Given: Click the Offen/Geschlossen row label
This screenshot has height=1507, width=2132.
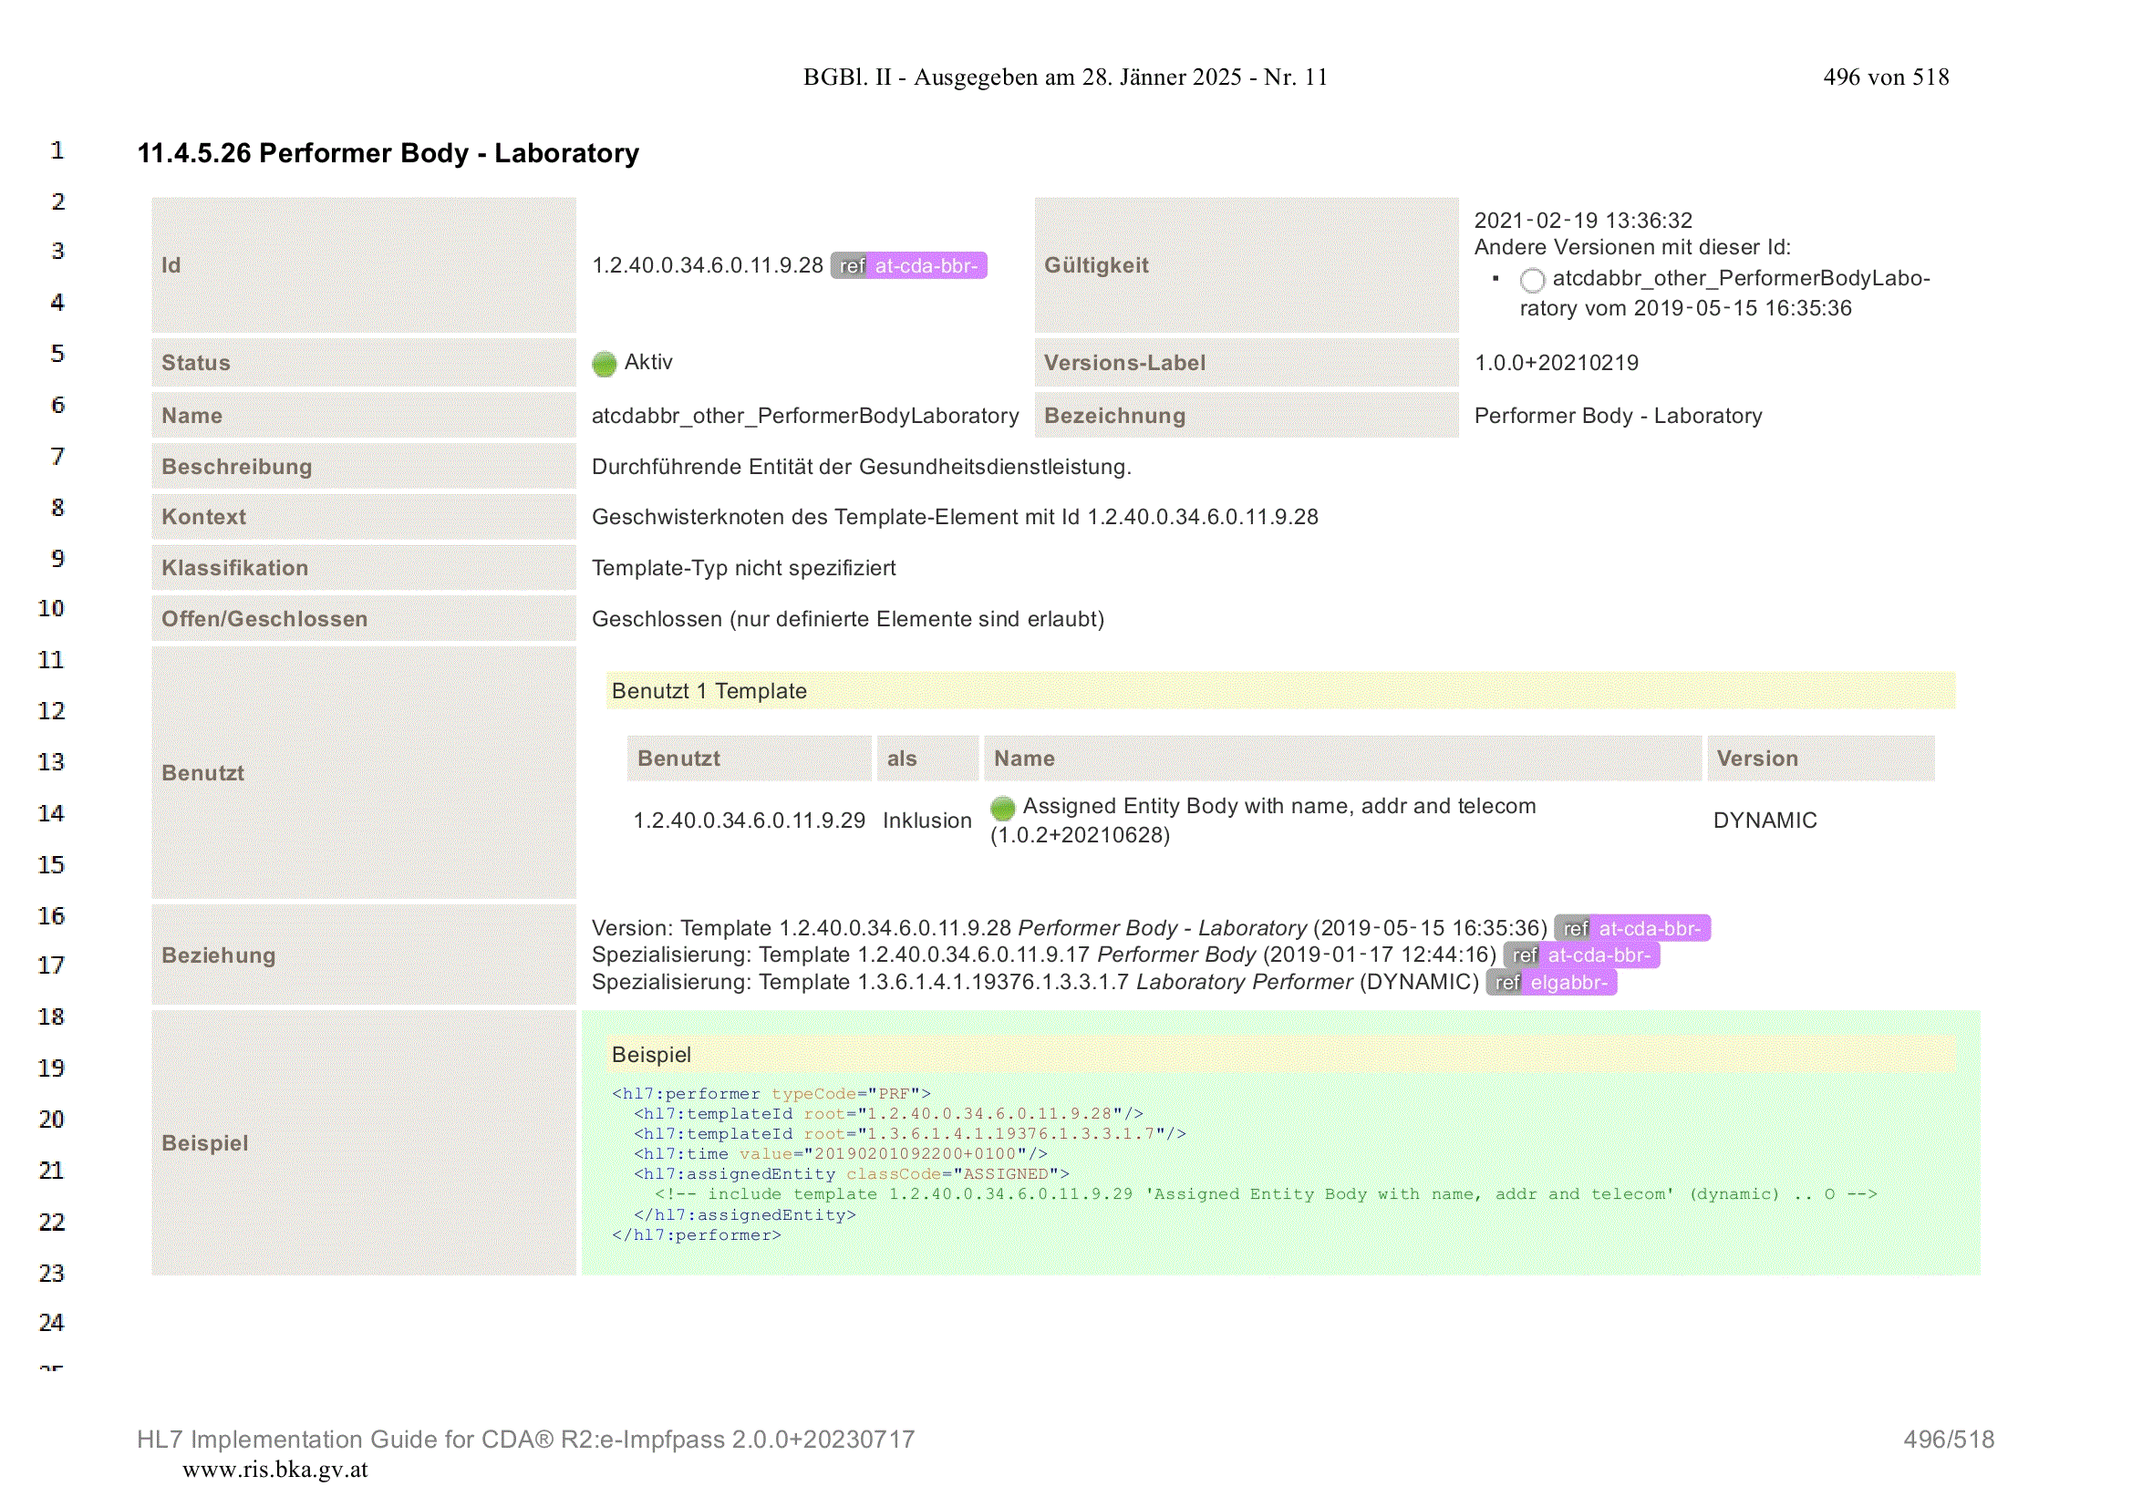Looking at the screenshot, I should coord(264,619).
